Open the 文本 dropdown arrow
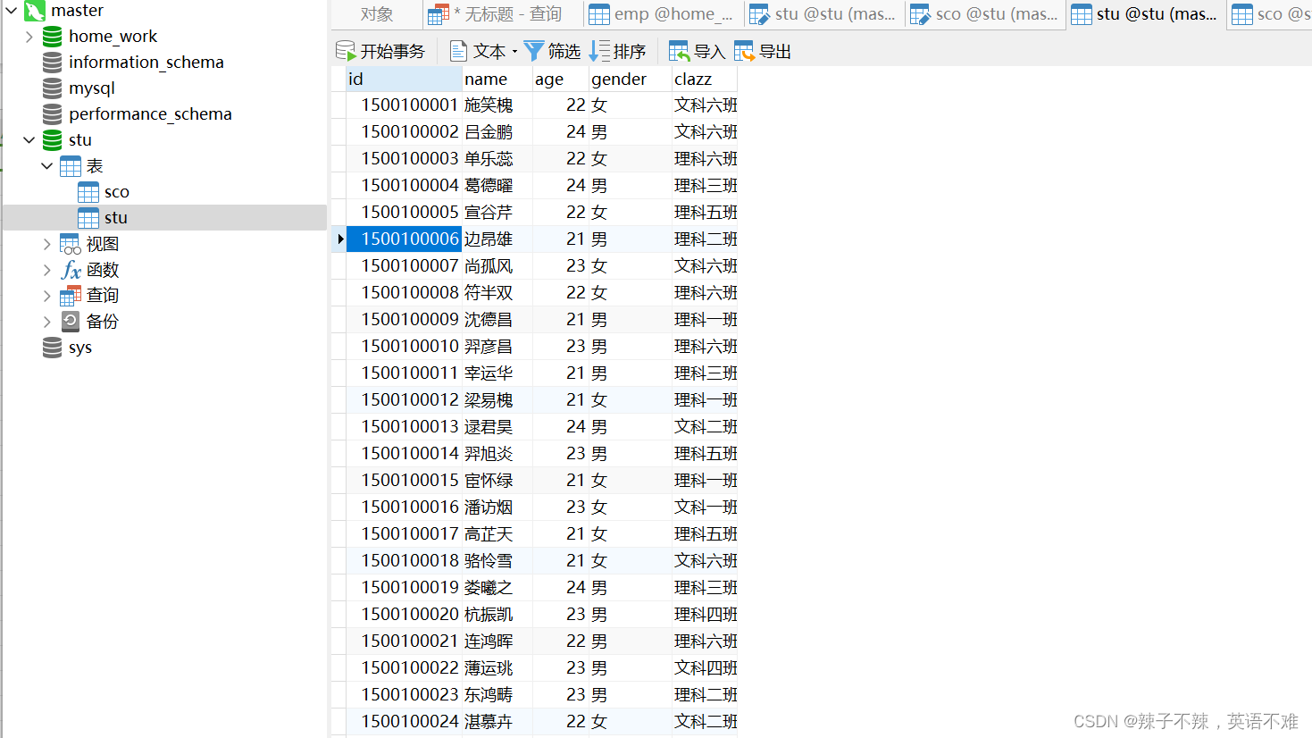 coord(515,52)
